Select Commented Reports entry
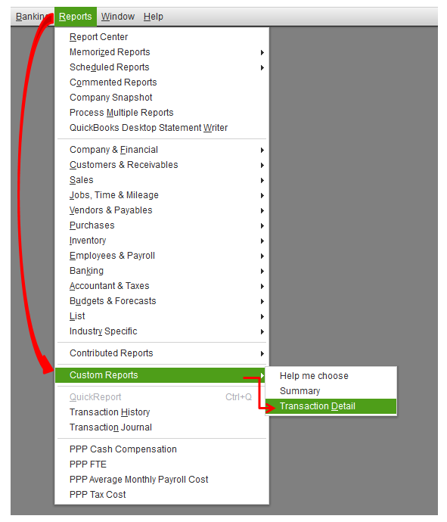Image resolution: width=447 pixels, height=522 pixels. 113,82
